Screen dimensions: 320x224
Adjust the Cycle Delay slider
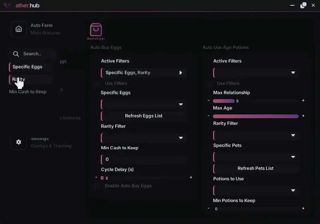point(144,178)
